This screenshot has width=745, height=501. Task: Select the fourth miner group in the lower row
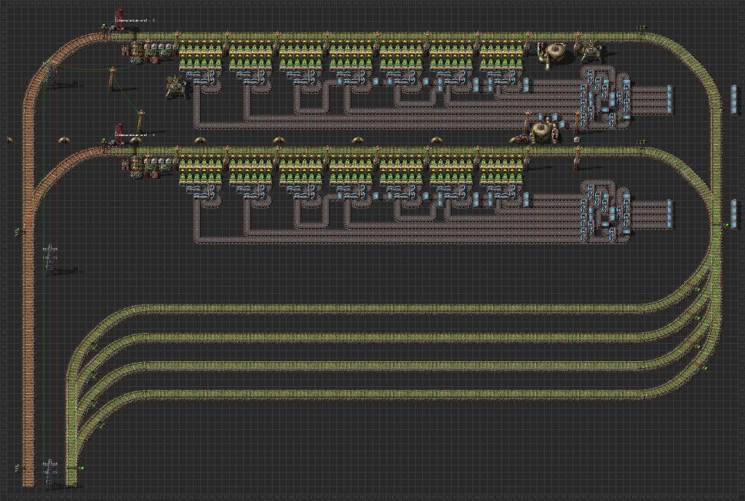[x=351, y=170]
